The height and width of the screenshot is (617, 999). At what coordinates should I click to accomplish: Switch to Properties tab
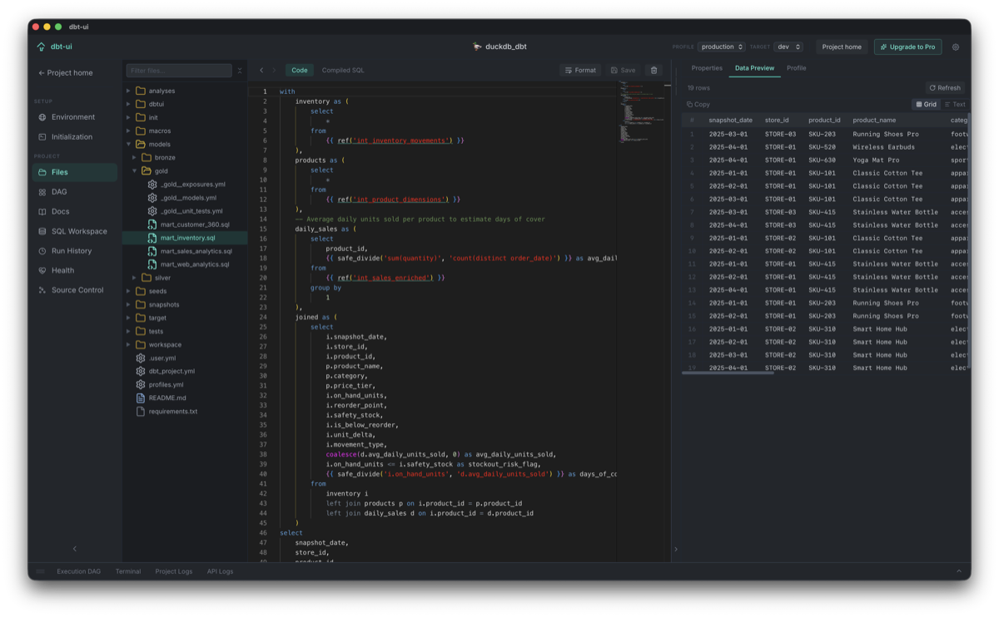click(707, 68)
